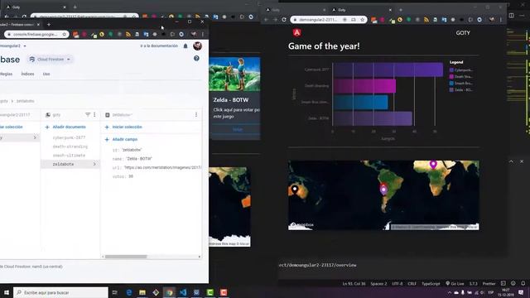Open Visual Studio Code from taskbar
This screenshot has height=298, width=530.
click(183, 292)
